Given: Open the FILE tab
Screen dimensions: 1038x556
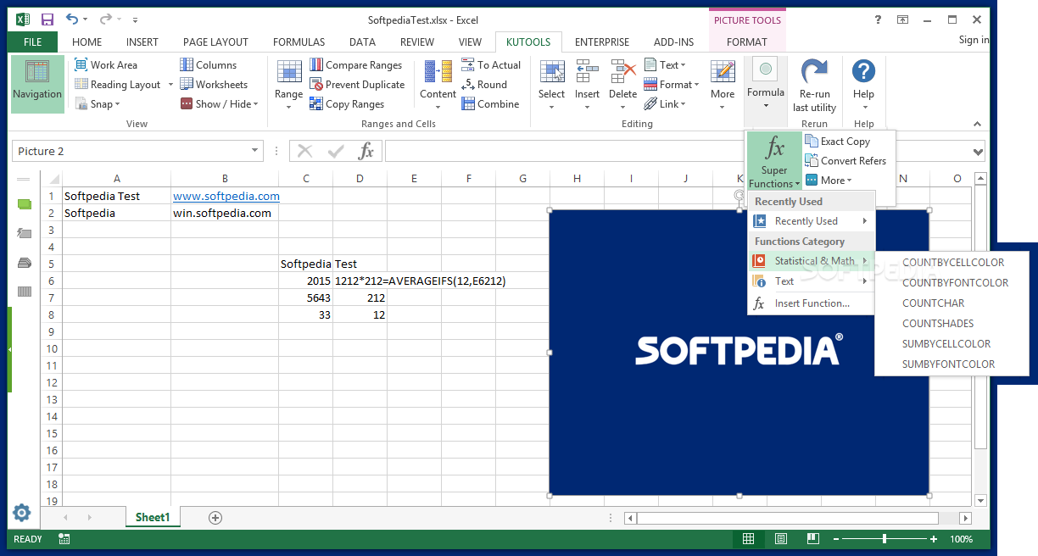Looking at the screenshot, I should click(33, 42).
